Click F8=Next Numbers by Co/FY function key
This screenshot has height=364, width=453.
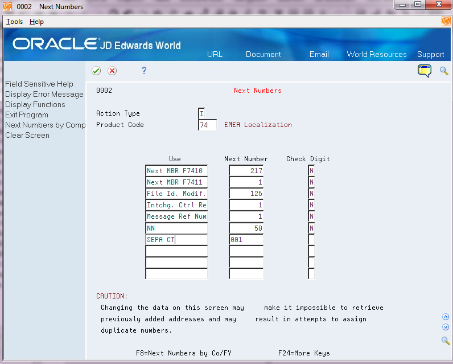click(184, 353)
